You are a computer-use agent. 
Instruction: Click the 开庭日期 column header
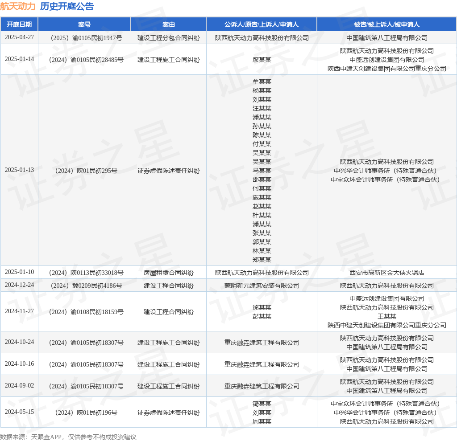pyautogui.click(x=19, y=24)
